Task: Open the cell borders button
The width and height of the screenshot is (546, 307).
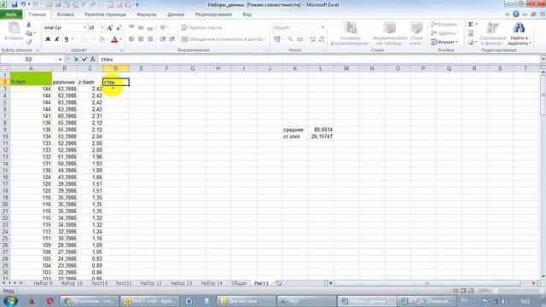Action: click(84, 39)
